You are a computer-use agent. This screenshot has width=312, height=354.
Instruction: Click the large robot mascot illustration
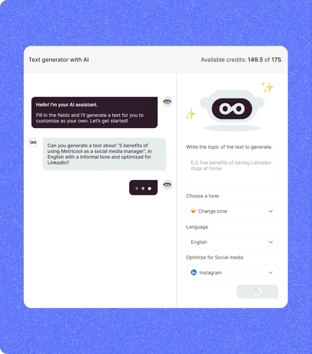point(232,110)
